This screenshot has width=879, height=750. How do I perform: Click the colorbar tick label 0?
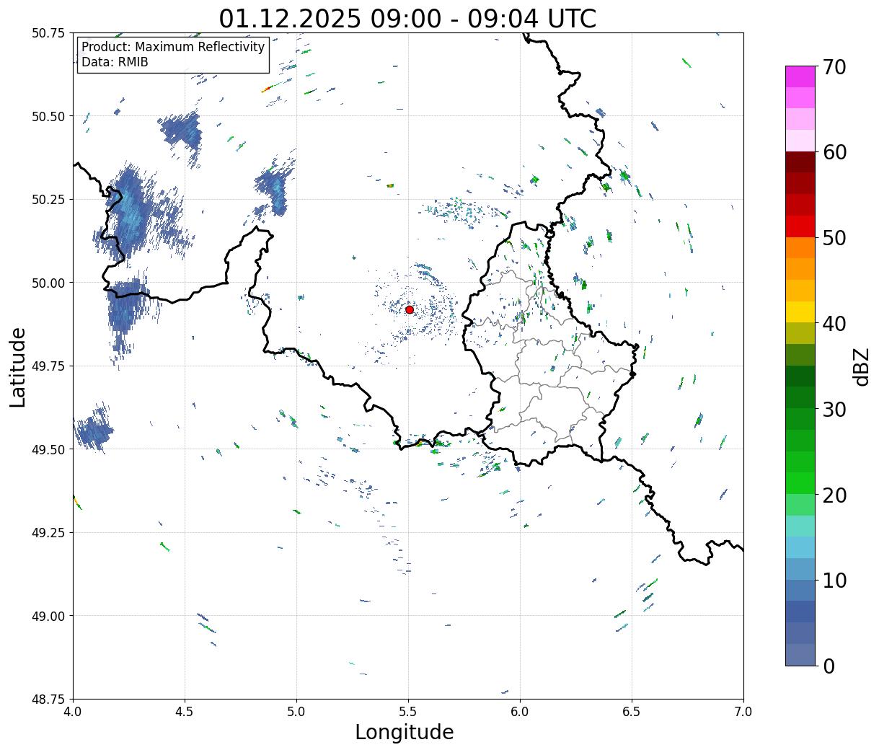[829, 666]
